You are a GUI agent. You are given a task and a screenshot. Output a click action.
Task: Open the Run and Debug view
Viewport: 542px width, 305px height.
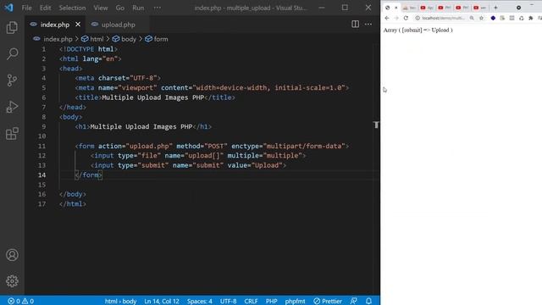pyautogui.click(x=12, y=107)
